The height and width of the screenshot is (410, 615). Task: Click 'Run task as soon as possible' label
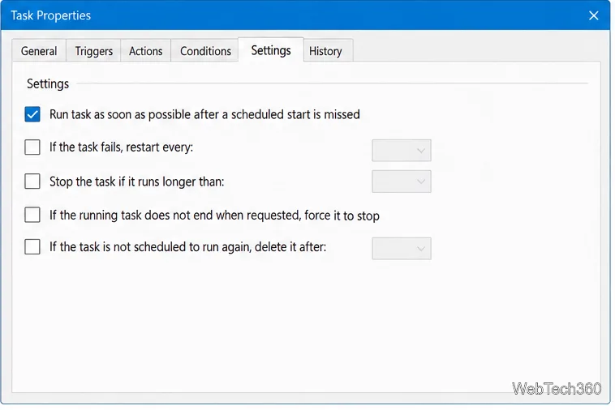tap(204, 114)
